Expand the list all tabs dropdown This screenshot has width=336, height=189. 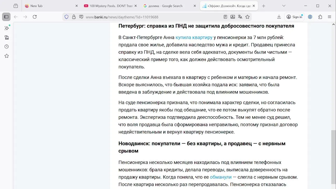pyautogui.click(x=284, y=6)
